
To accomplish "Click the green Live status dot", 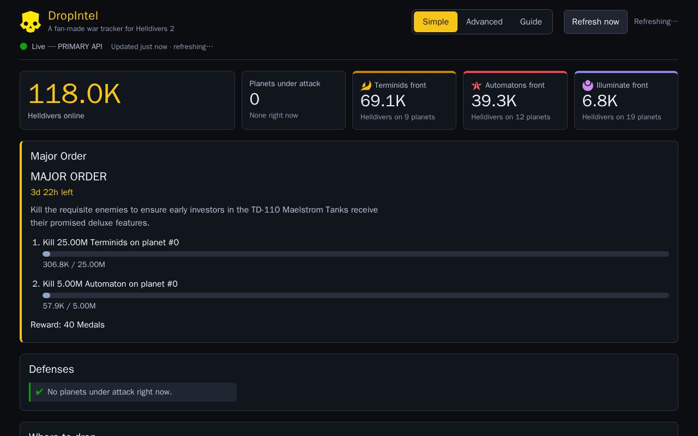I will tap(23, 46).
